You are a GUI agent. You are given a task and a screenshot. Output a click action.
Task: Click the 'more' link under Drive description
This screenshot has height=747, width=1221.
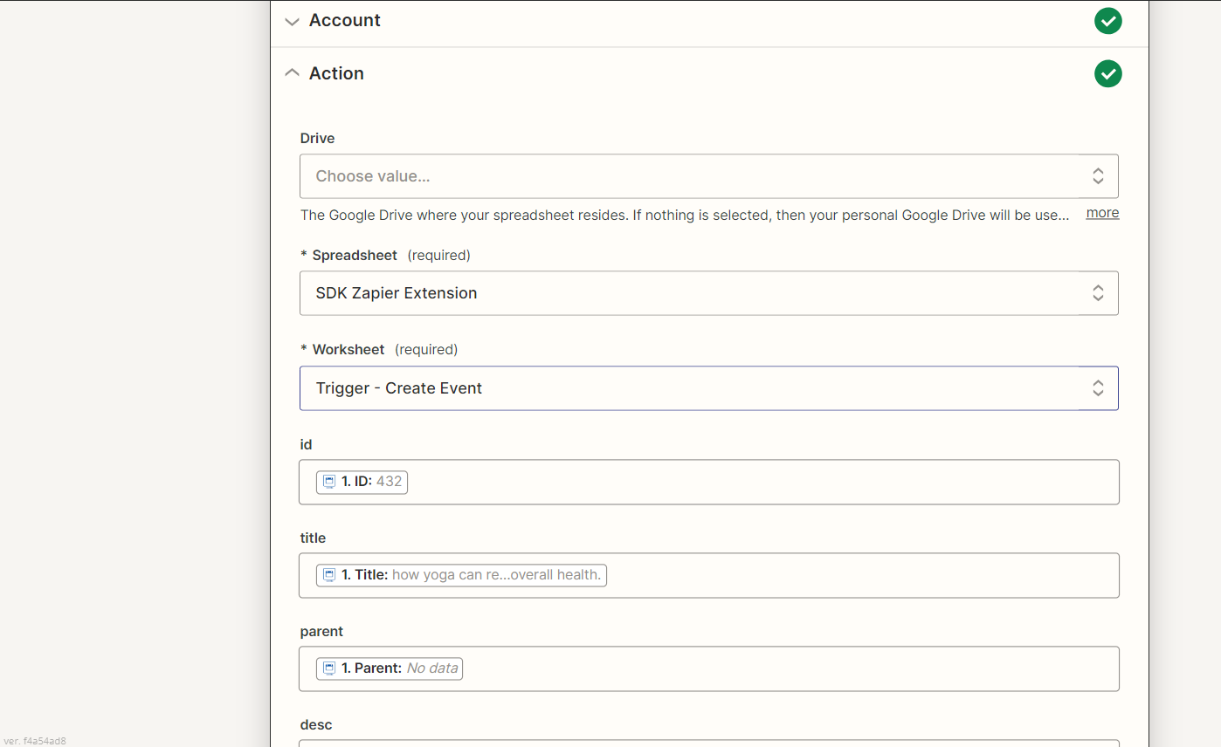[1102, 213]
